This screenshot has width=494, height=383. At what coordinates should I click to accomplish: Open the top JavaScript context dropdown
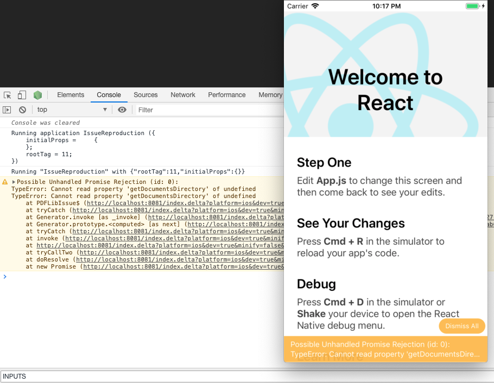(72, 110)
